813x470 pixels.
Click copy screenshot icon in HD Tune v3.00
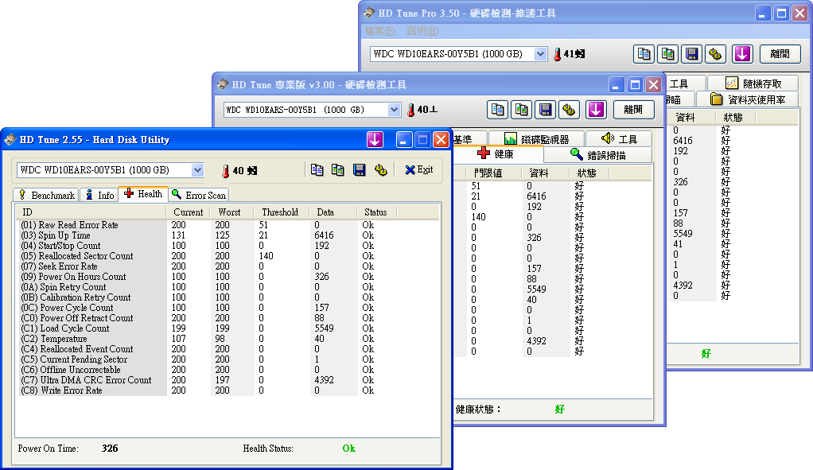tap(521, 109)
